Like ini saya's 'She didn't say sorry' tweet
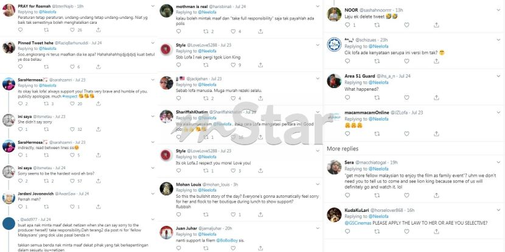Viewport: 505px width, 252px height. [72, 129]
